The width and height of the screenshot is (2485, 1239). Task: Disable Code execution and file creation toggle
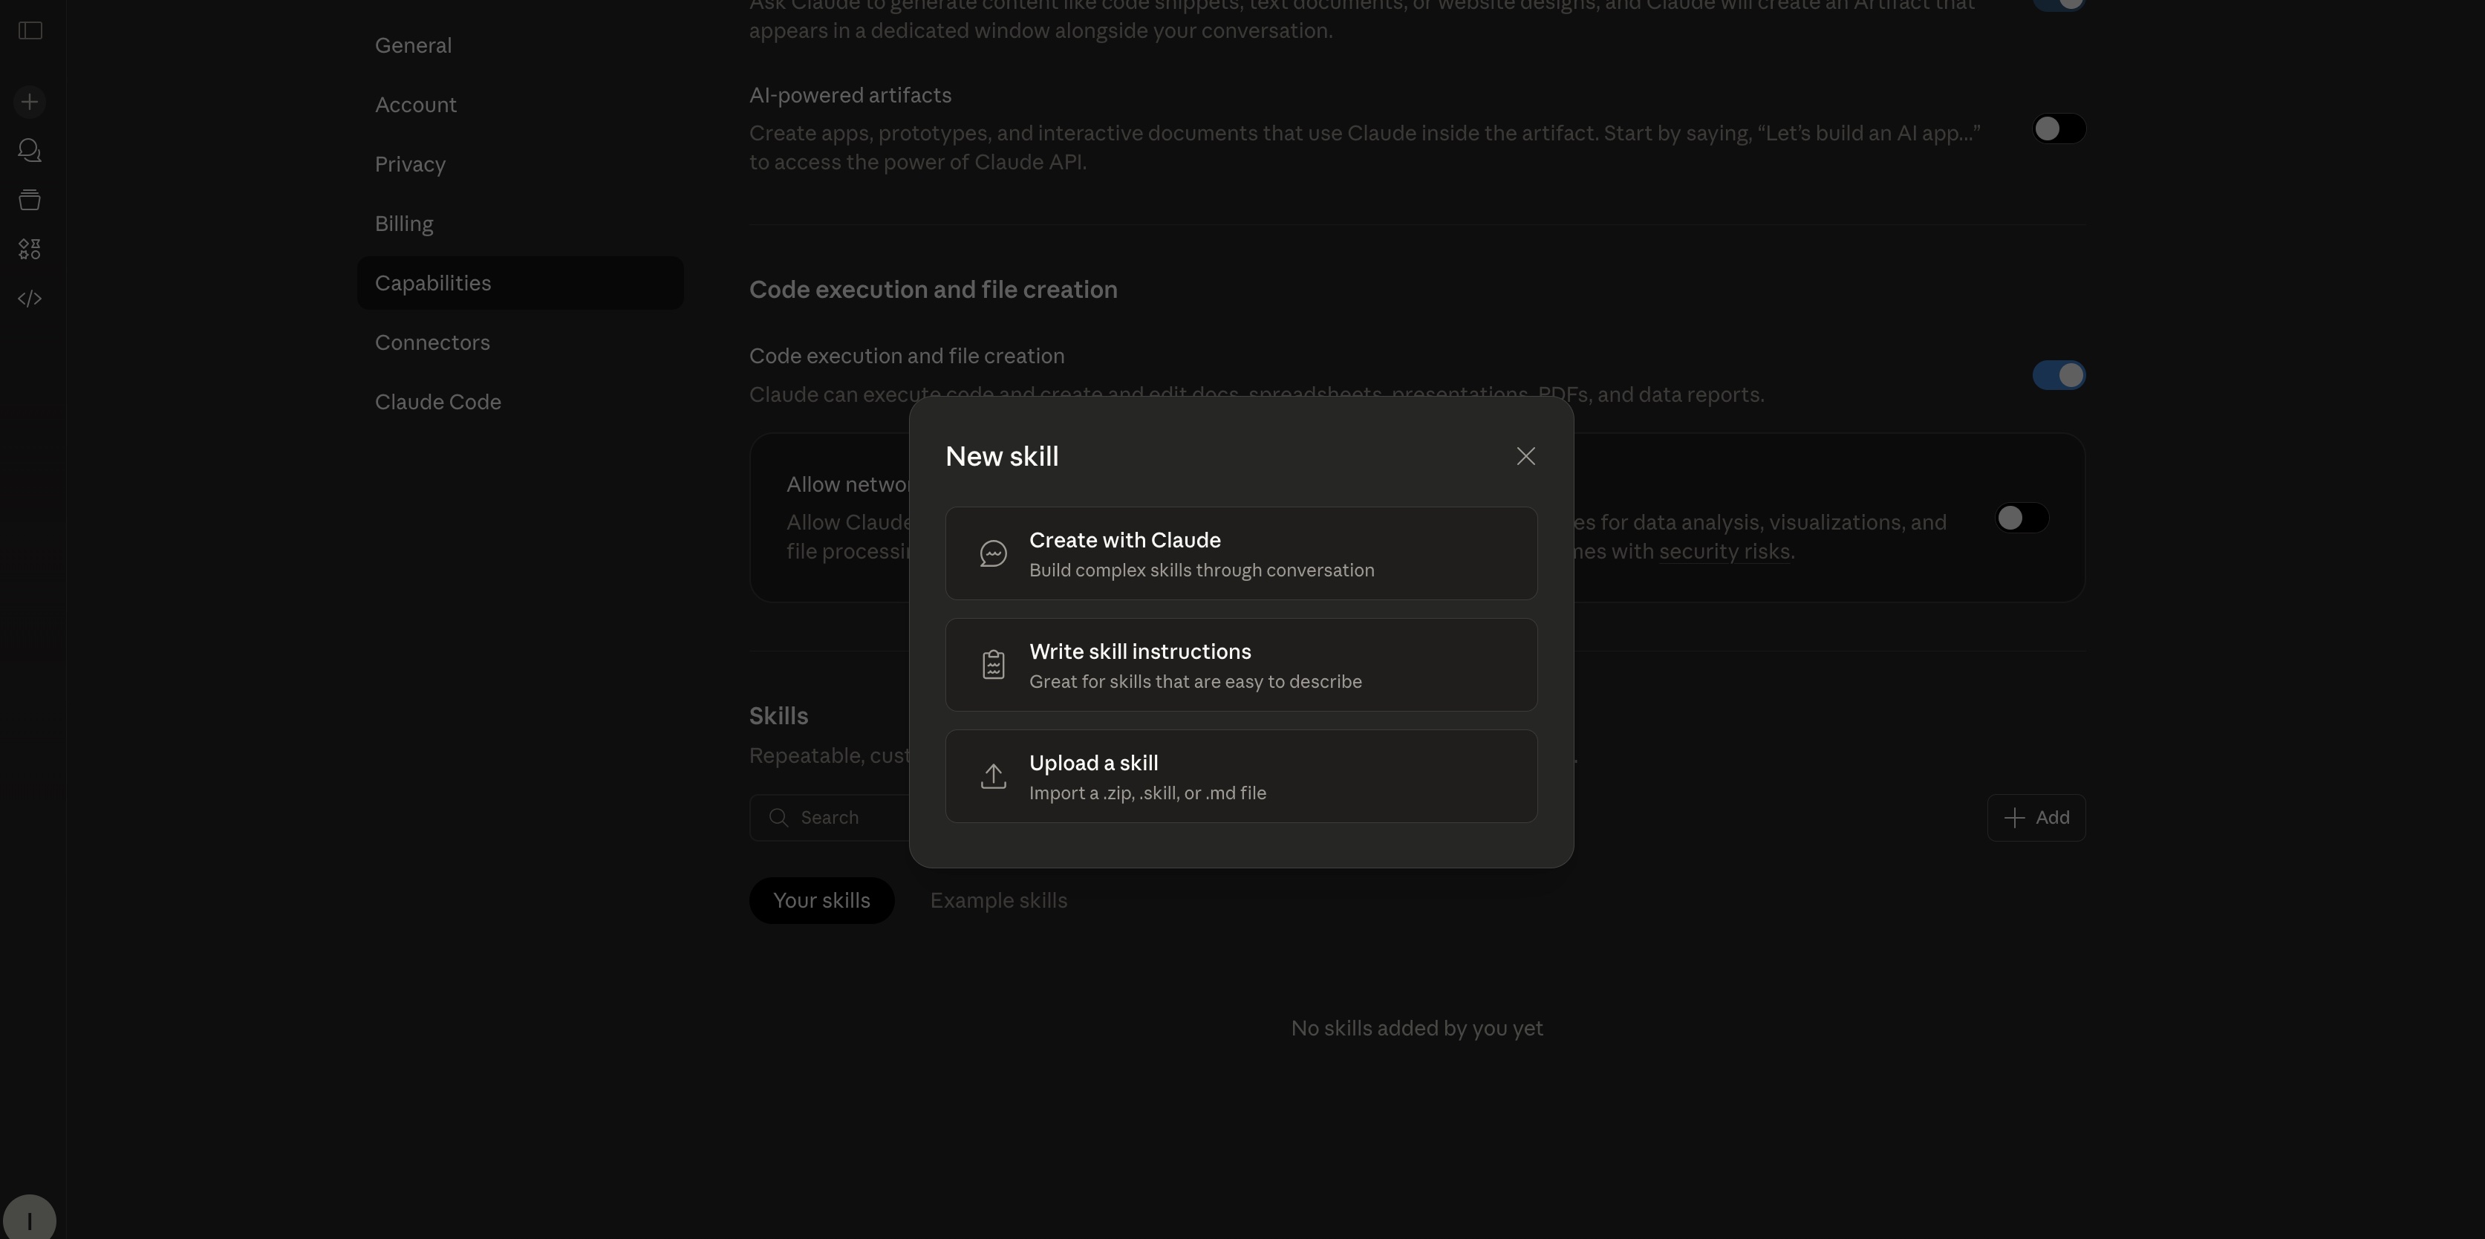[x=2058, y=375]
